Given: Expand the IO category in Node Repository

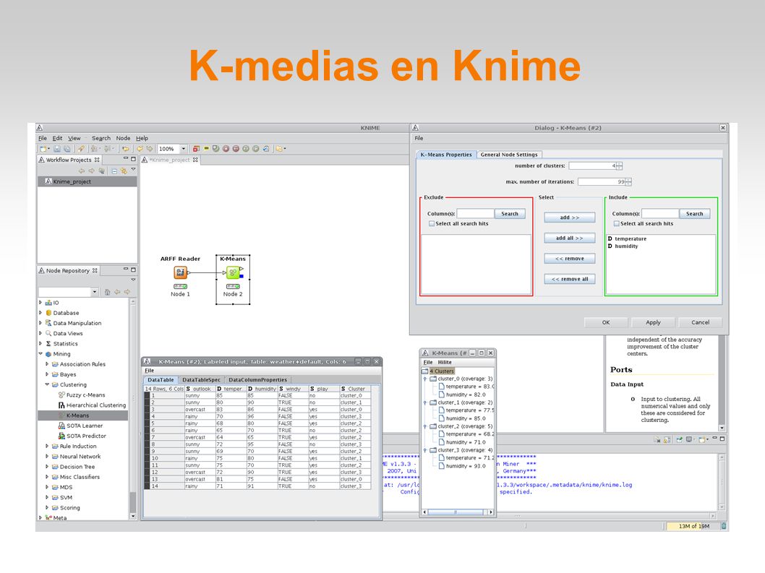Looking at the screenshot, I should click(40, 302).
